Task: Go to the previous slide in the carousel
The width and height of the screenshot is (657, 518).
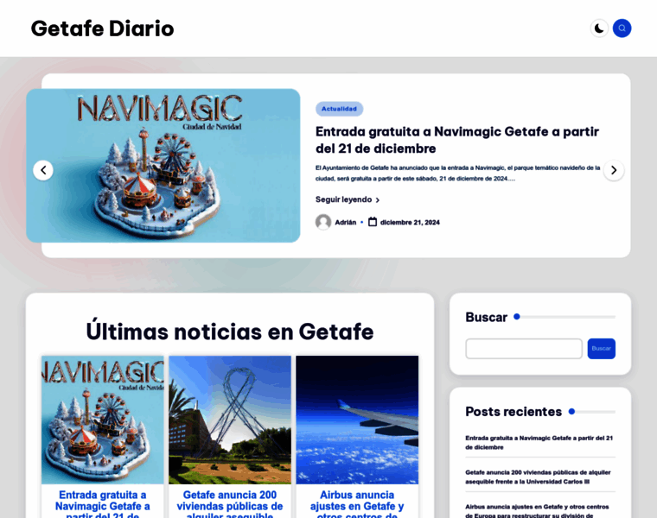Action: 43,170
